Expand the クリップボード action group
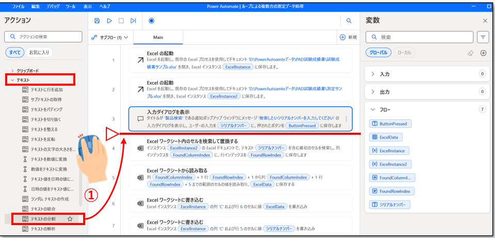The width and height of the screenshot is (495, 238). tap(12, 71)
